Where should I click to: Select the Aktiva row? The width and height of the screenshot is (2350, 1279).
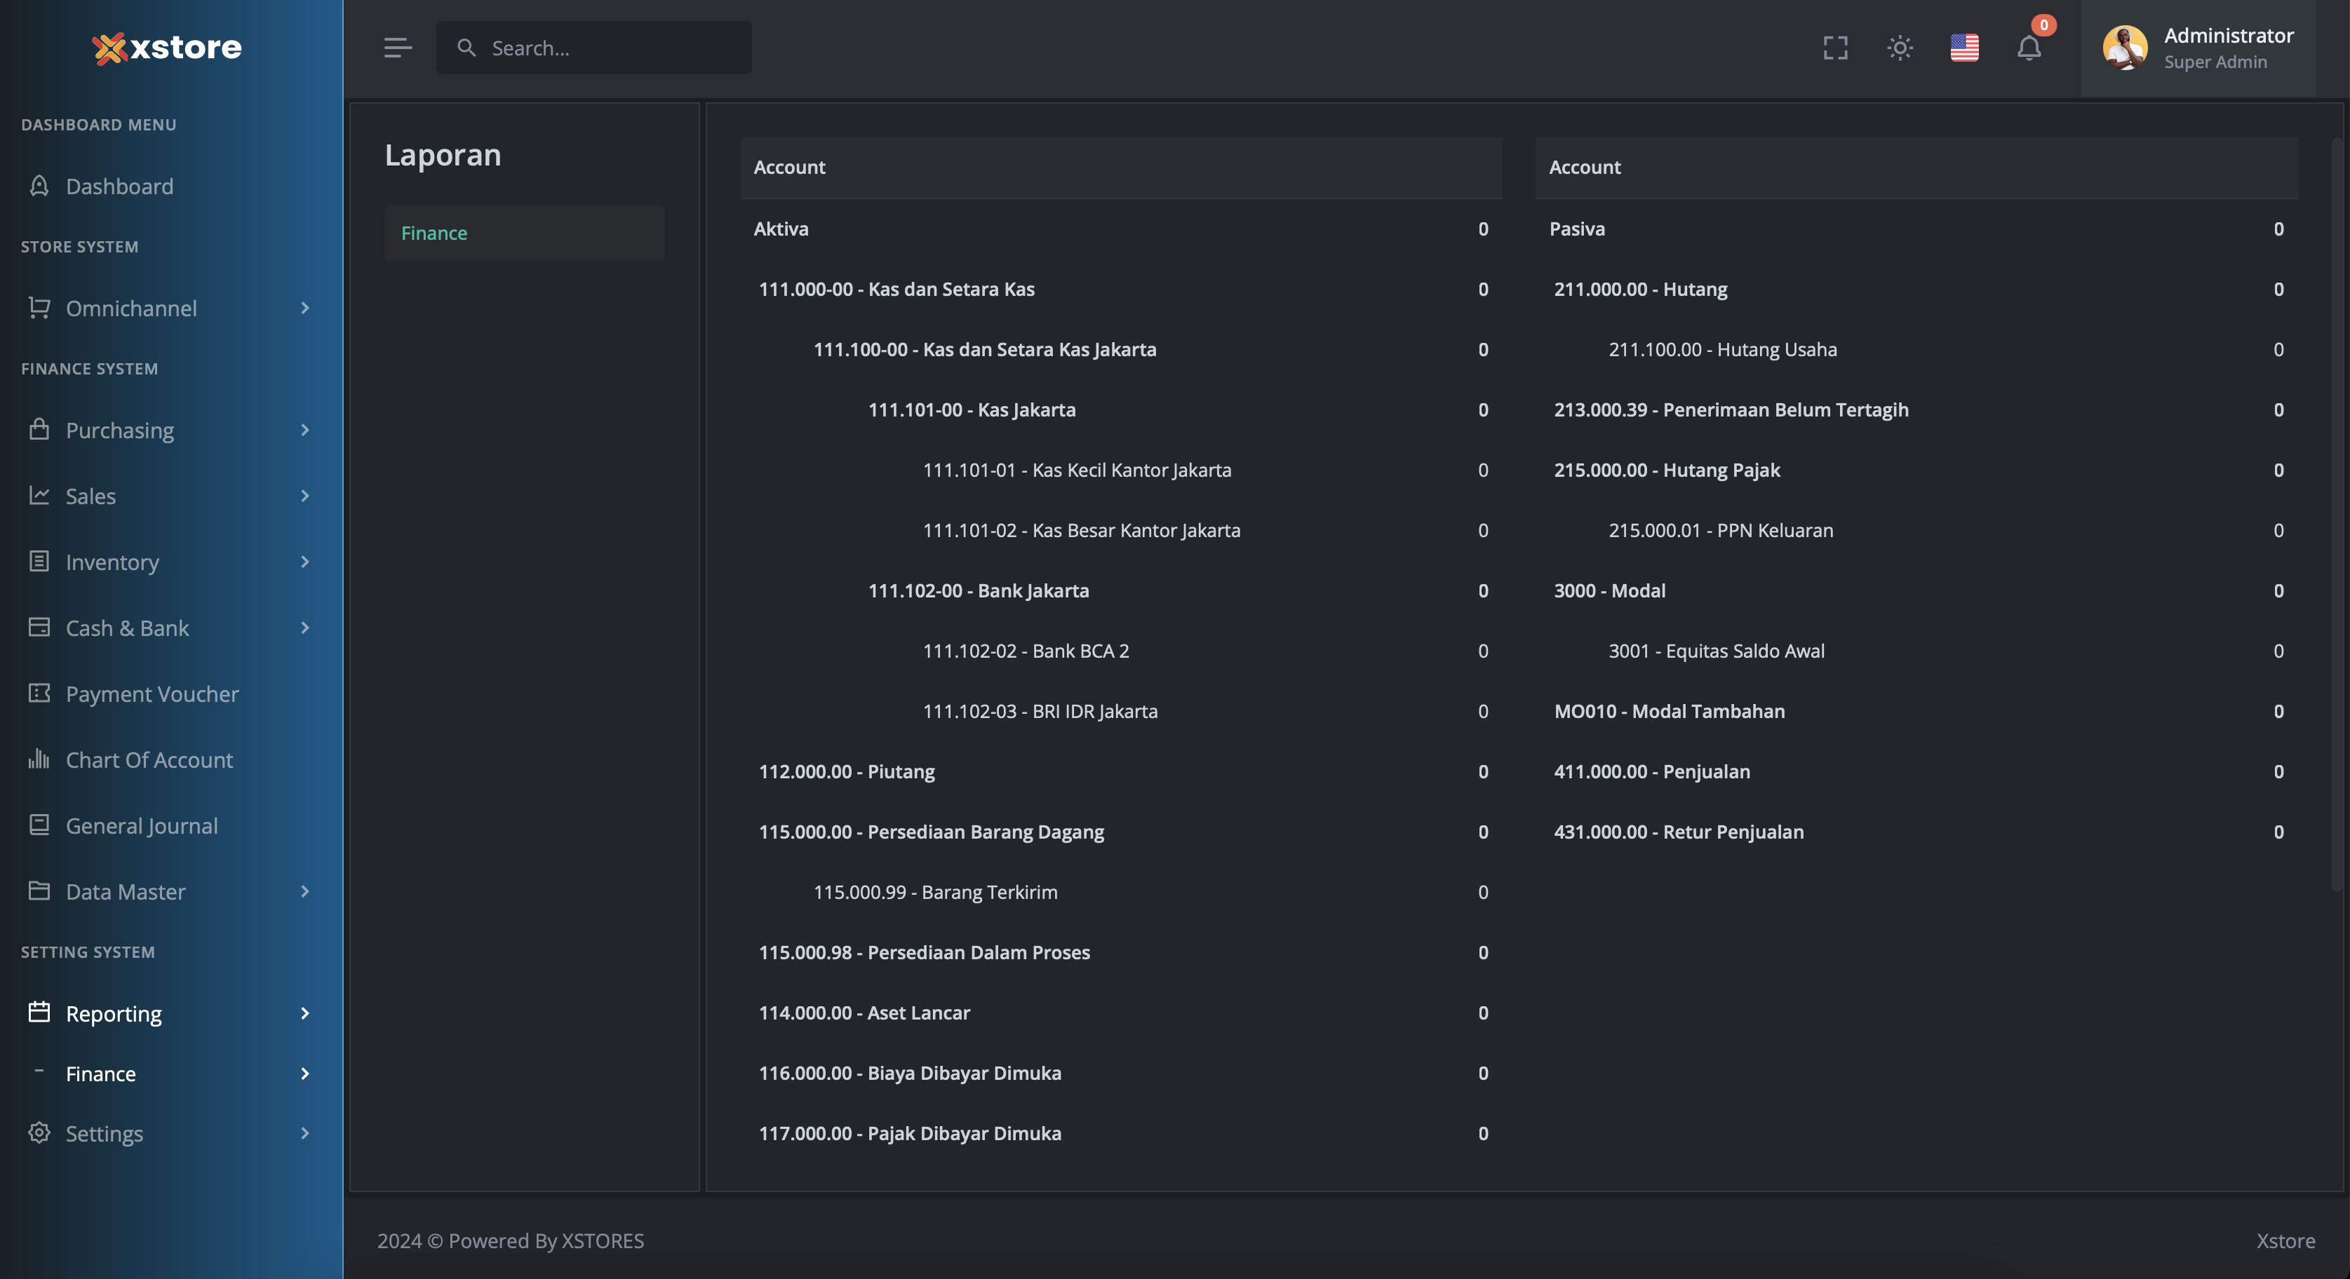click(1121, 229)
